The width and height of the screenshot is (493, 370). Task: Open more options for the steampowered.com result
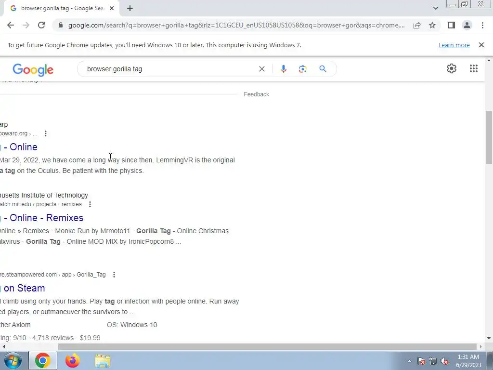pos(114,275)
